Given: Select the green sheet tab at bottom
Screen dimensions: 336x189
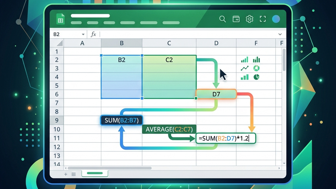Looking at the screenshot, I should (95, 173).
